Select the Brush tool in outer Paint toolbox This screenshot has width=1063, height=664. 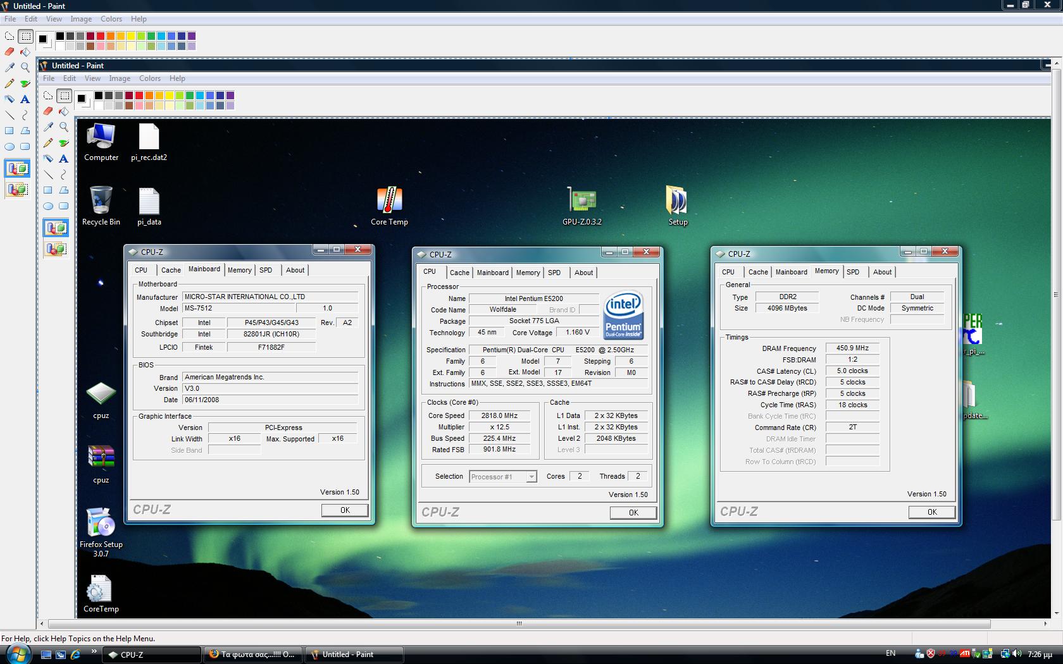pyautogui.click(x=25, y=83)
